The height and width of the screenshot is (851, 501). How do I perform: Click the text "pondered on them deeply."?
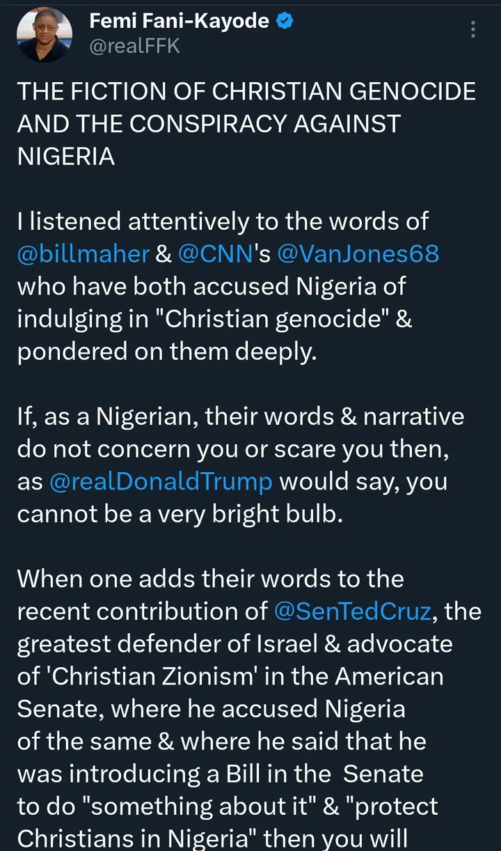(x=166, y=352)
